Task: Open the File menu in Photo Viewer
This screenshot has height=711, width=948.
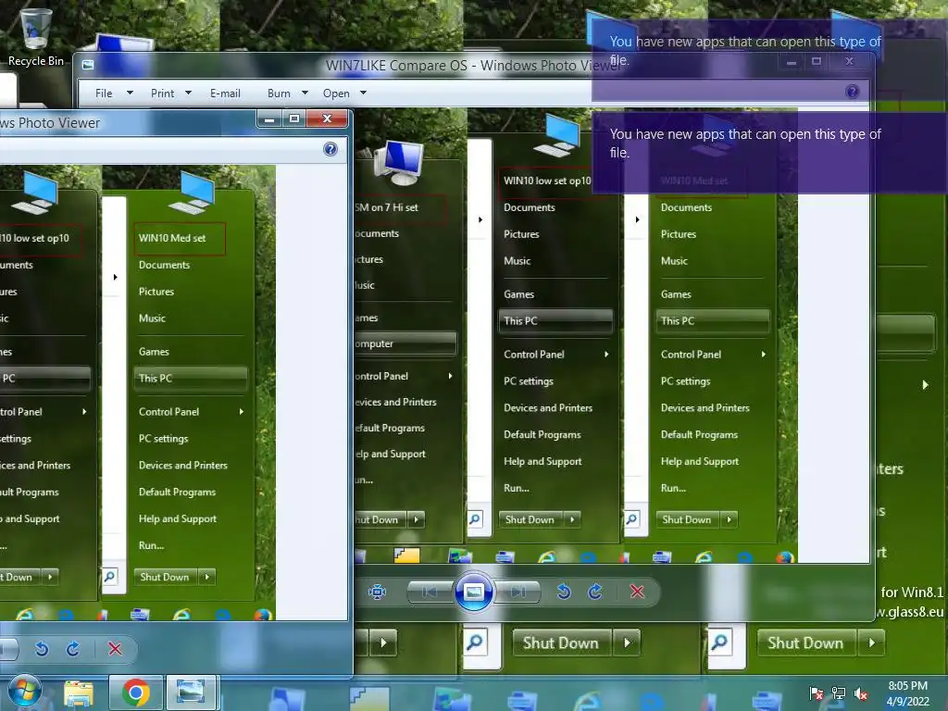Action: tap(113, 94)
